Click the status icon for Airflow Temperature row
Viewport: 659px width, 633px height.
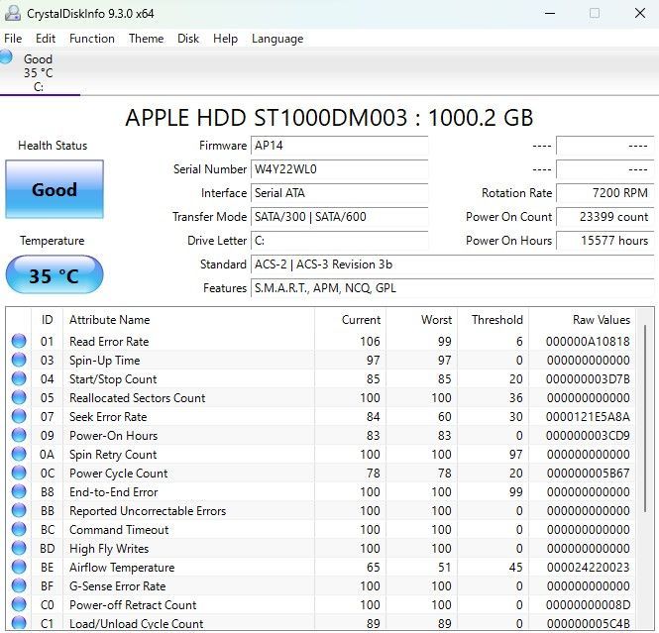pos(19,568)
